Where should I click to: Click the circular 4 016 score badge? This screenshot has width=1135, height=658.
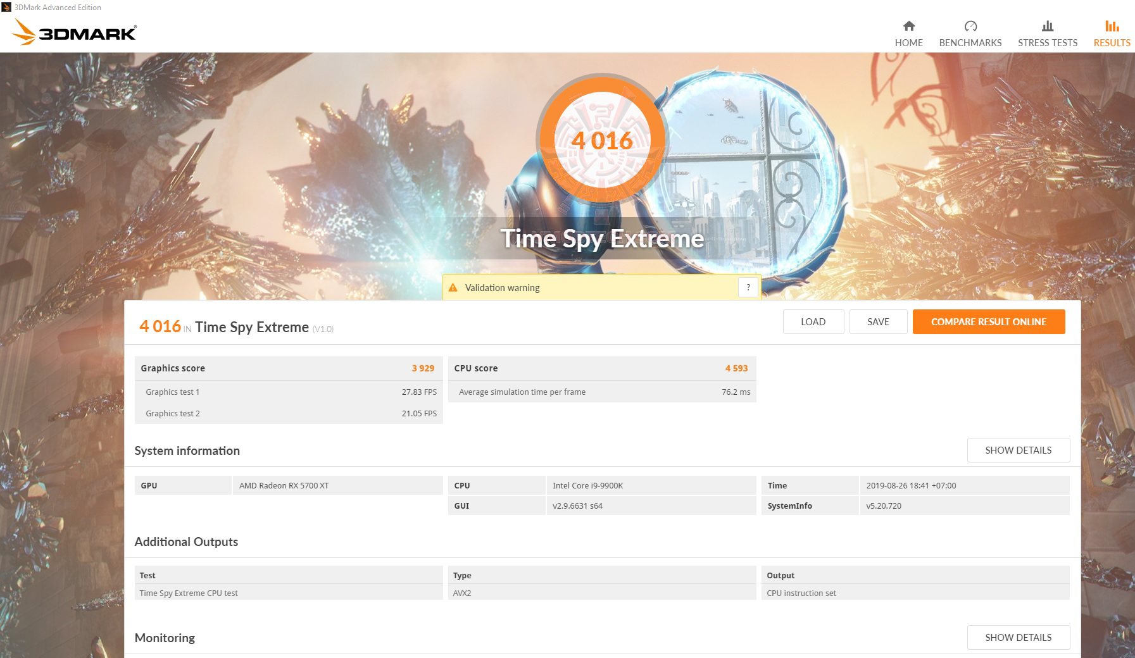(601, 140)
